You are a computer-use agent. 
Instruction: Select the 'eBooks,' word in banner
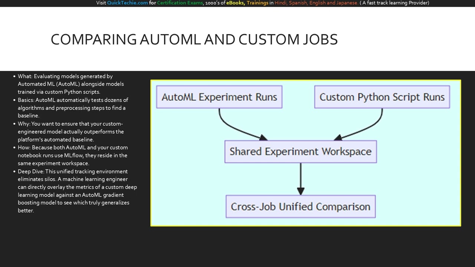[235, 3]
